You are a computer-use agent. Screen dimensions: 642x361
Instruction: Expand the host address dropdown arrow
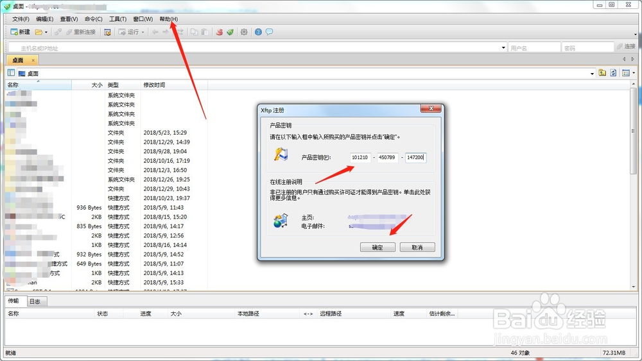coord(503,48)
